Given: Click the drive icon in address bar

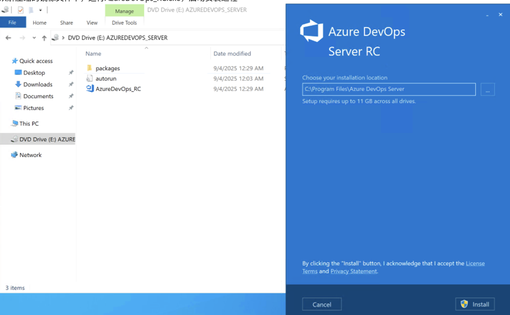Looking at the screenshot, I should tap(55, 38).
